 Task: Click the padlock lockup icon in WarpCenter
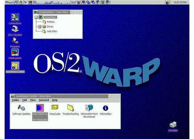point(21,2)
